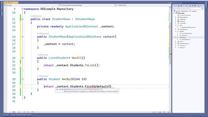Click the Sync with Active Document icon
The image size is (208, 117).
click(190, 6)
